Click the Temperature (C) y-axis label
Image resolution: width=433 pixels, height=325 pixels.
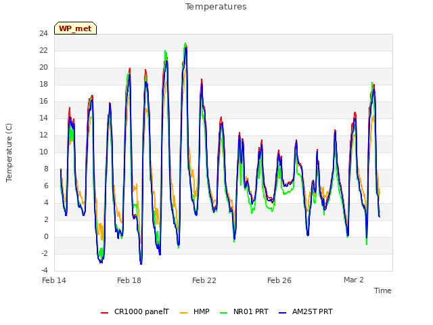[x=9, y=152]
